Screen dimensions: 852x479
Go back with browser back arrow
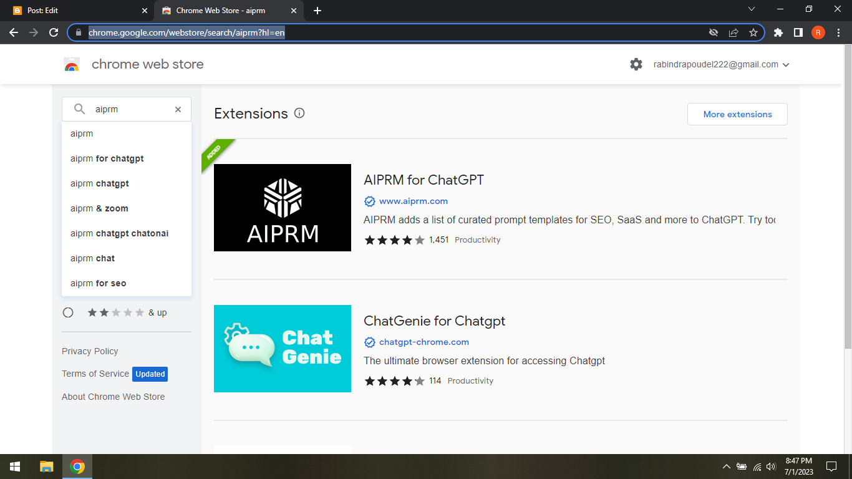click(x=14, y=32)
